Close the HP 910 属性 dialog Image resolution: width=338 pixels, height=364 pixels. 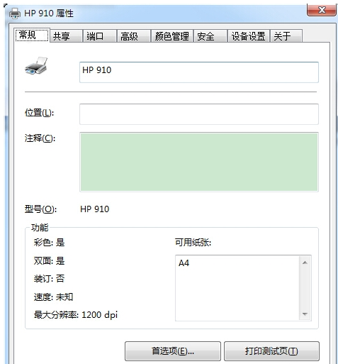pyautogui.click(x=322, y=10)
